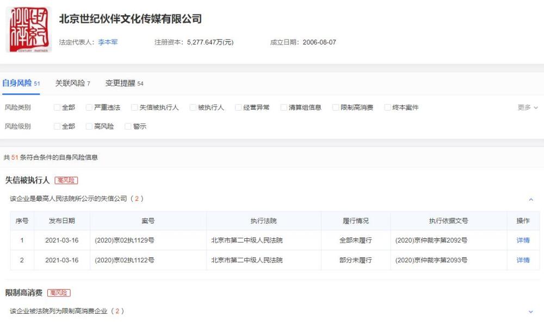Check the 严重违法 filter

click(x=89, y=107)
